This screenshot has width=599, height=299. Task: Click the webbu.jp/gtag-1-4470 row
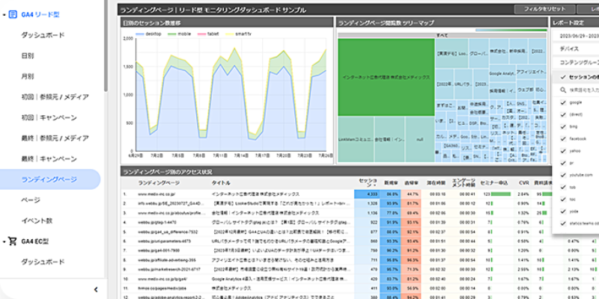coord(156,222)
